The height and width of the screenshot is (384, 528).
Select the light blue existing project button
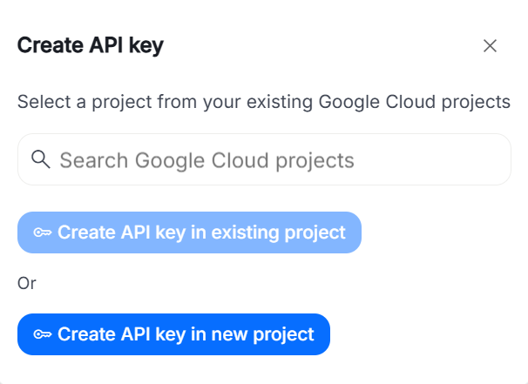click(189, 232)
